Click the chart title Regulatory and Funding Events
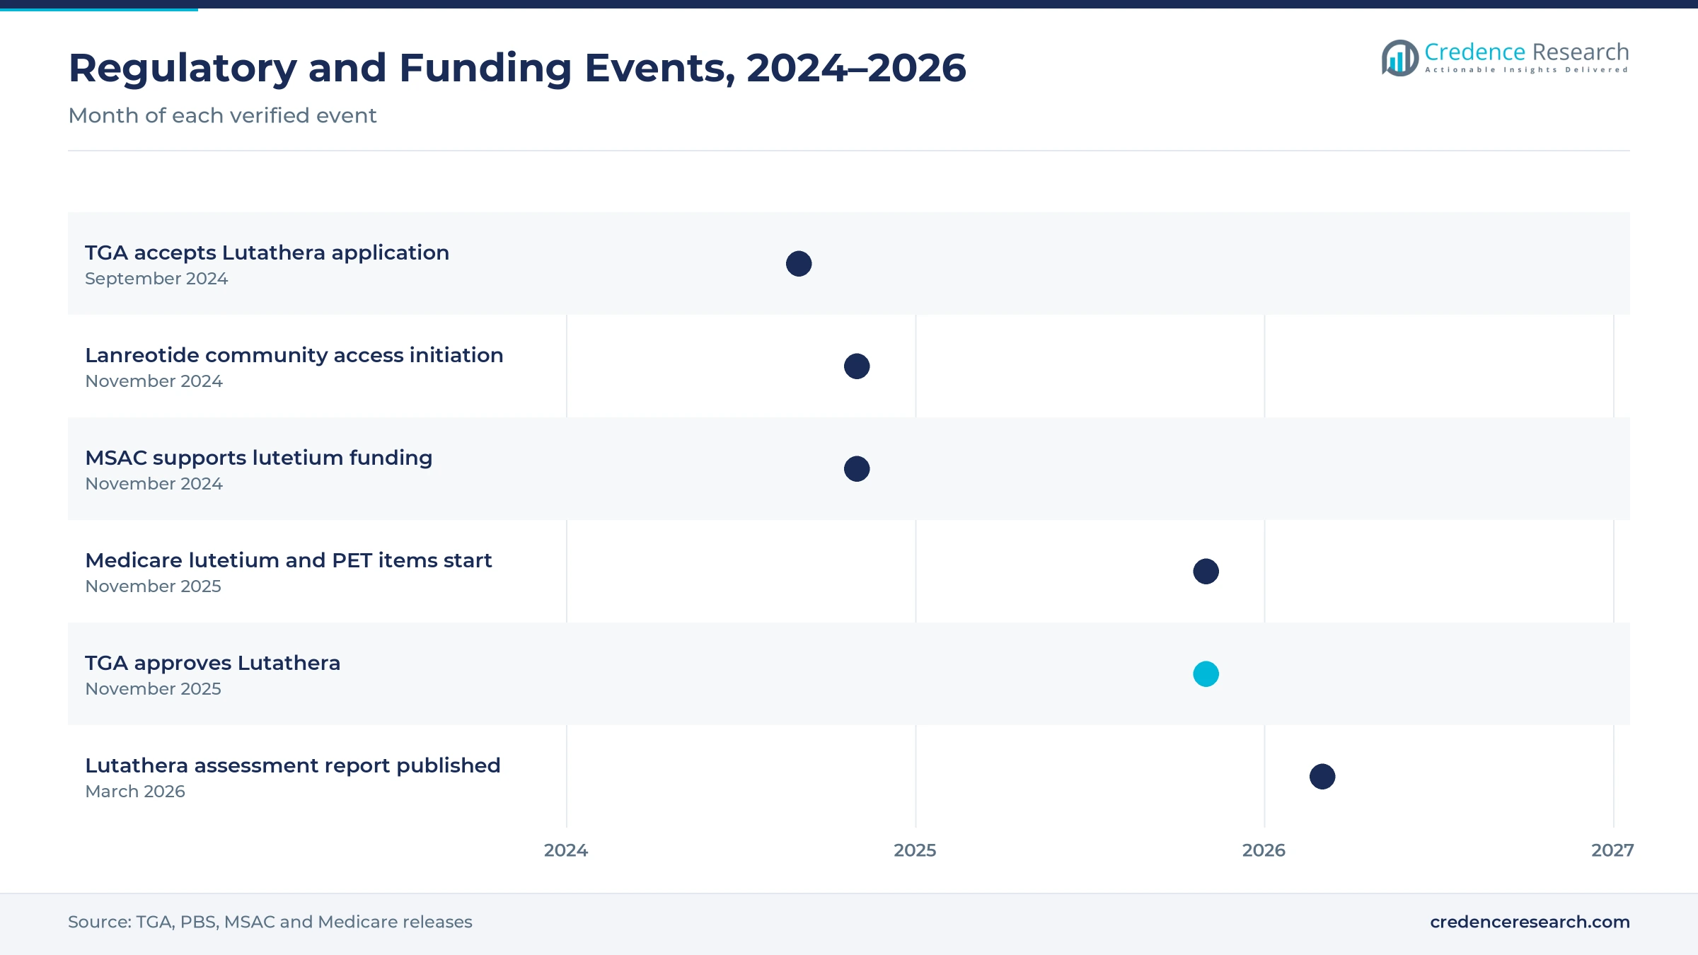This screenshot has width=1698, height=955. click(517, 68)
